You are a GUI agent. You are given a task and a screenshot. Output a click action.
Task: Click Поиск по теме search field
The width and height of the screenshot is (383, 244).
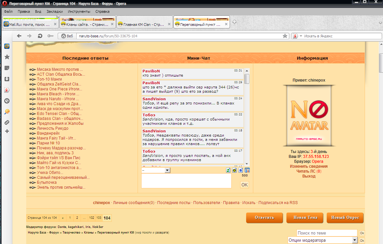pyautogui.click(x=327, y=233)
